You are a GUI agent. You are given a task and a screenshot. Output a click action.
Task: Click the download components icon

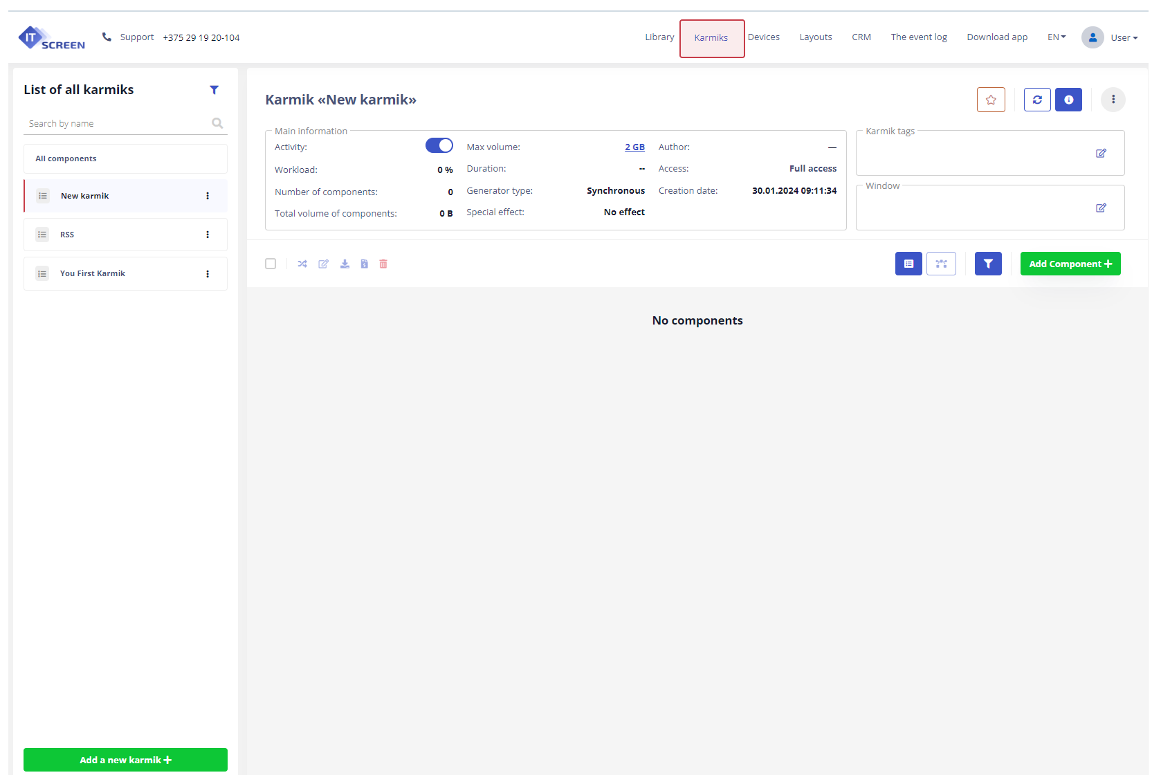click(345, 264)
